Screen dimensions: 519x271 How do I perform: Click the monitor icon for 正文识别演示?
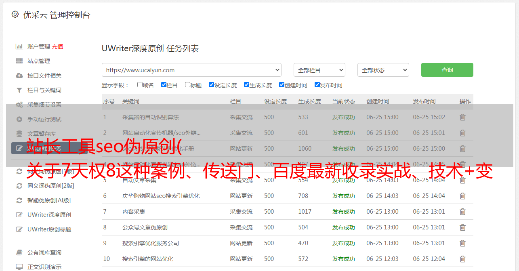click(x=19, y=267)
